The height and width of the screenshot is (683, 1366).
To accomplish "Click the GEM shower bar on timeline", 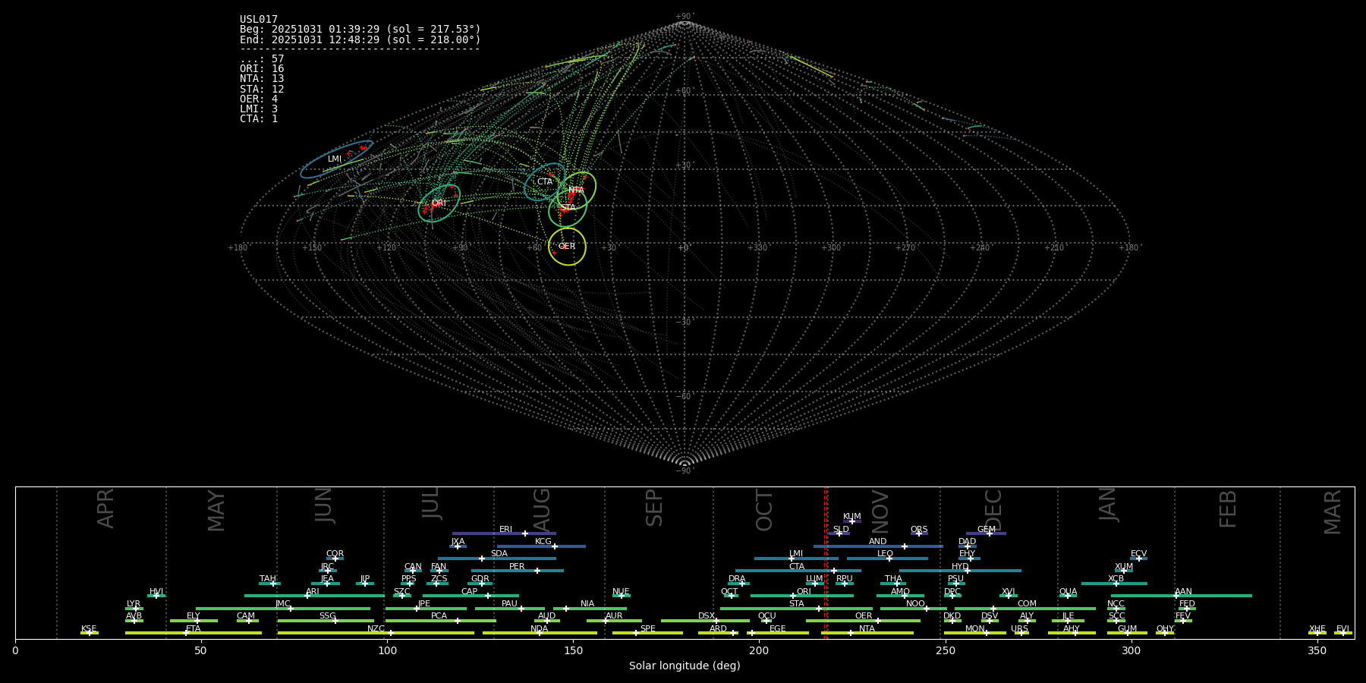I will (x=986, y=533).
